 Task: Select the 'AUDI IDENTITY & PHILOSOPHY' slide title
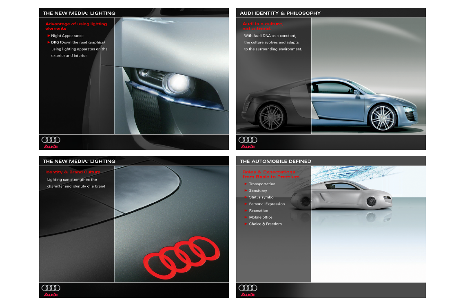pos(280,13)
